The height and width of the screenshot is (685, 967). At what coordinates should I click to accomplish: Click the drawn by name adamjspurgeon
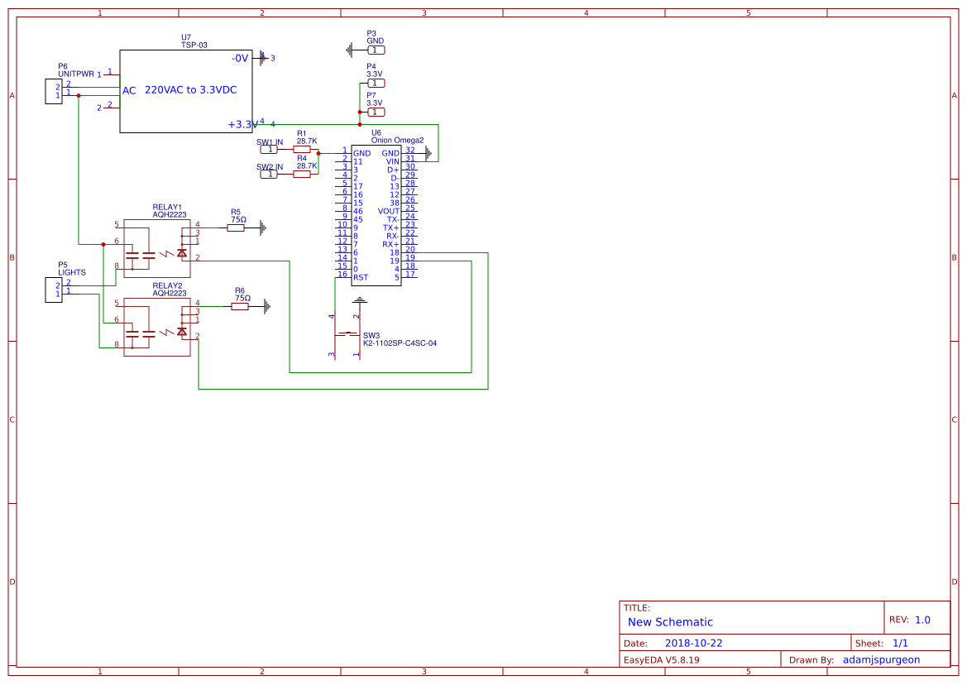coord(882,659)
